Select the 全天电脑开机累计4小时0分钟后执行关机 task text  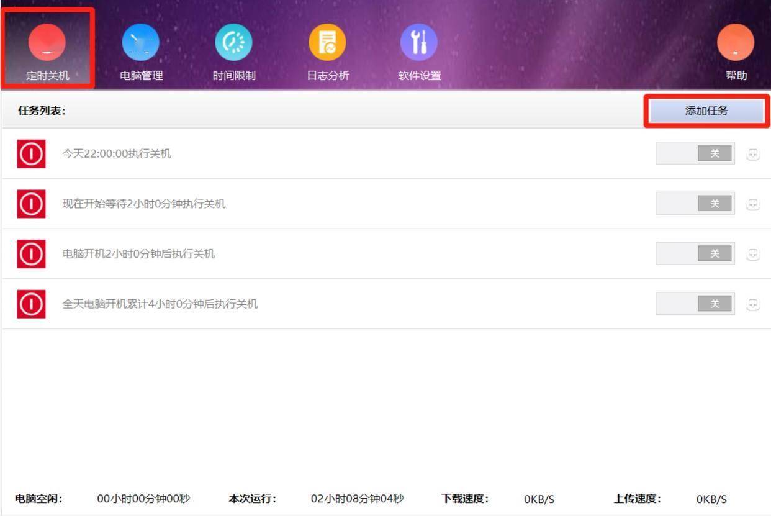[160, 304]
